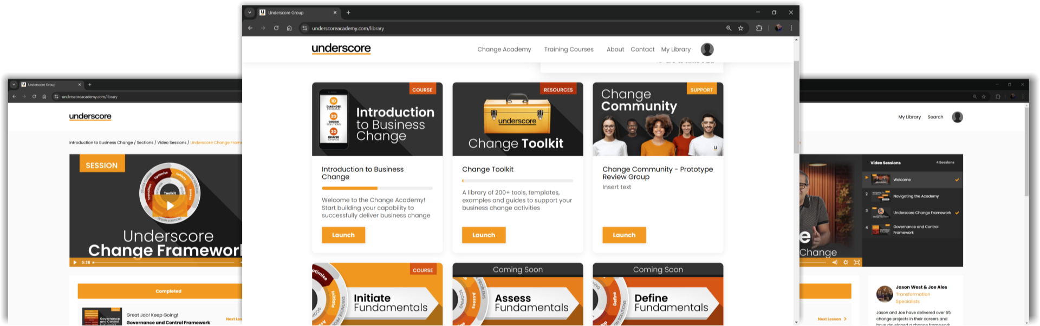Reload the page in the front browser window
1040x326 pixels.
pos(276,28)
